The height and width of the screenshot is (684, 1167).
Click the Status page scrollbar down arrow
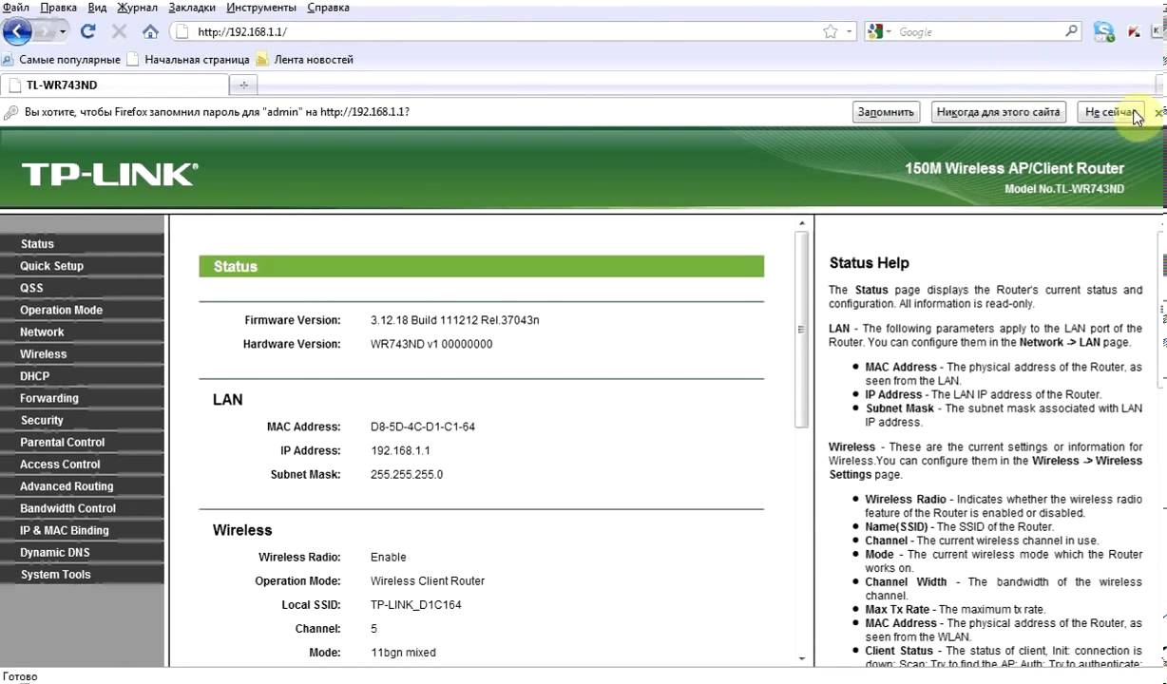point(802,657)
